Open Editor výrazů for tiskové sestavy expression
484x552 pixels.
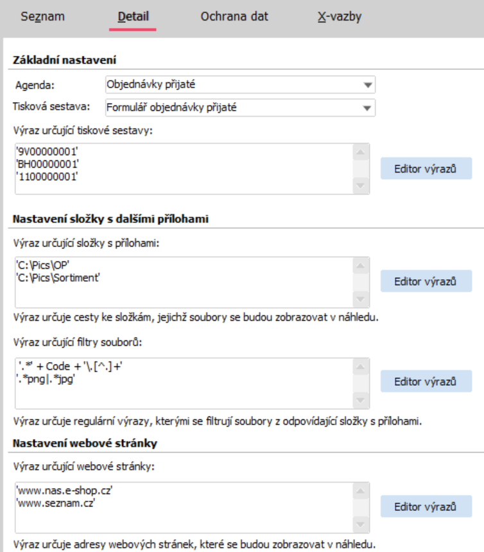(x=426, y=169)
